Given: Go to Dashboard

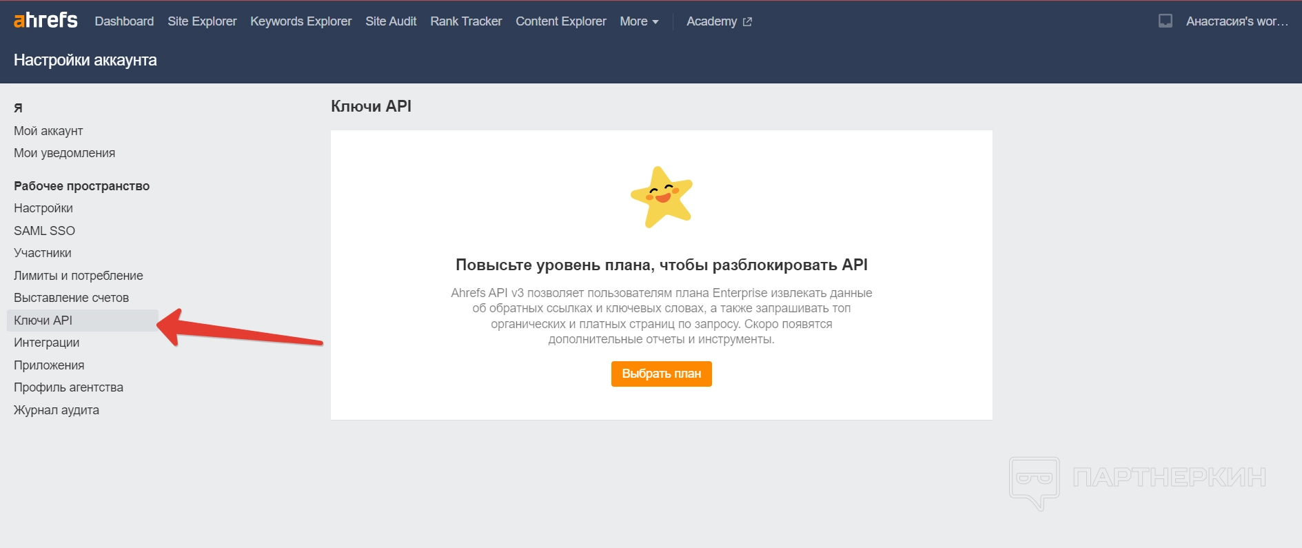Looking at the screenshot, I should pyautogui.click(x=124, y=21).
